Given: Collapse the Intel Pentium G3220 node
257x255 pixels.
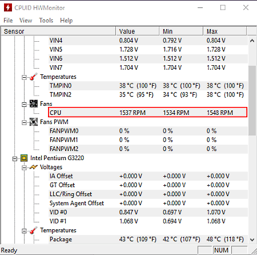Looking at the screenshot, I should click(x=15, y=159).
